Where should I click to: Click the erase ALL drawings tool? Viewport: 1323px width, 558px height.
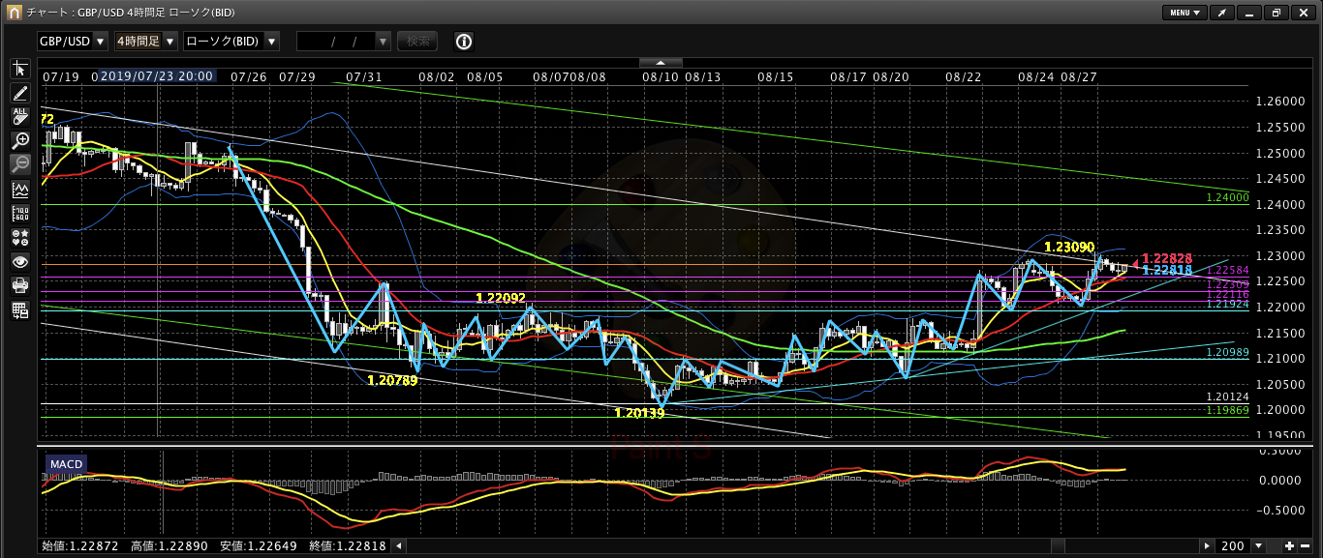[20, 117]
